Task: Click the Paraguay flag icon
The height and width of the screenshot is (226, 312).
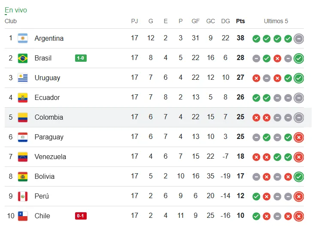Action: click(23, 137)
